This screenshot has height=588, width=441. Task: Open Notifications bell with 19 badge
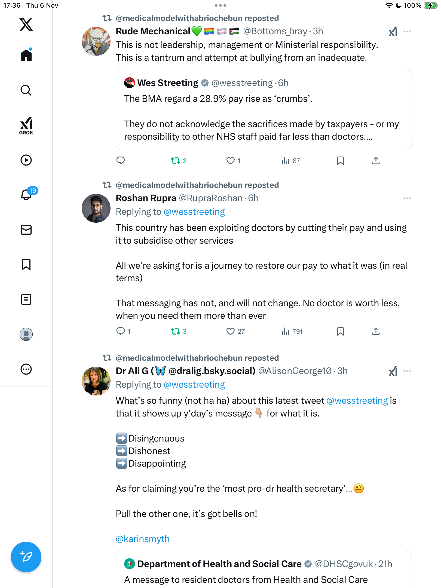(26, 195)
